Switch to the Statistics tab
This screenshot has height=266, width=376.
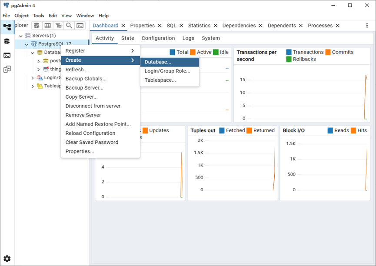point(199,25)
